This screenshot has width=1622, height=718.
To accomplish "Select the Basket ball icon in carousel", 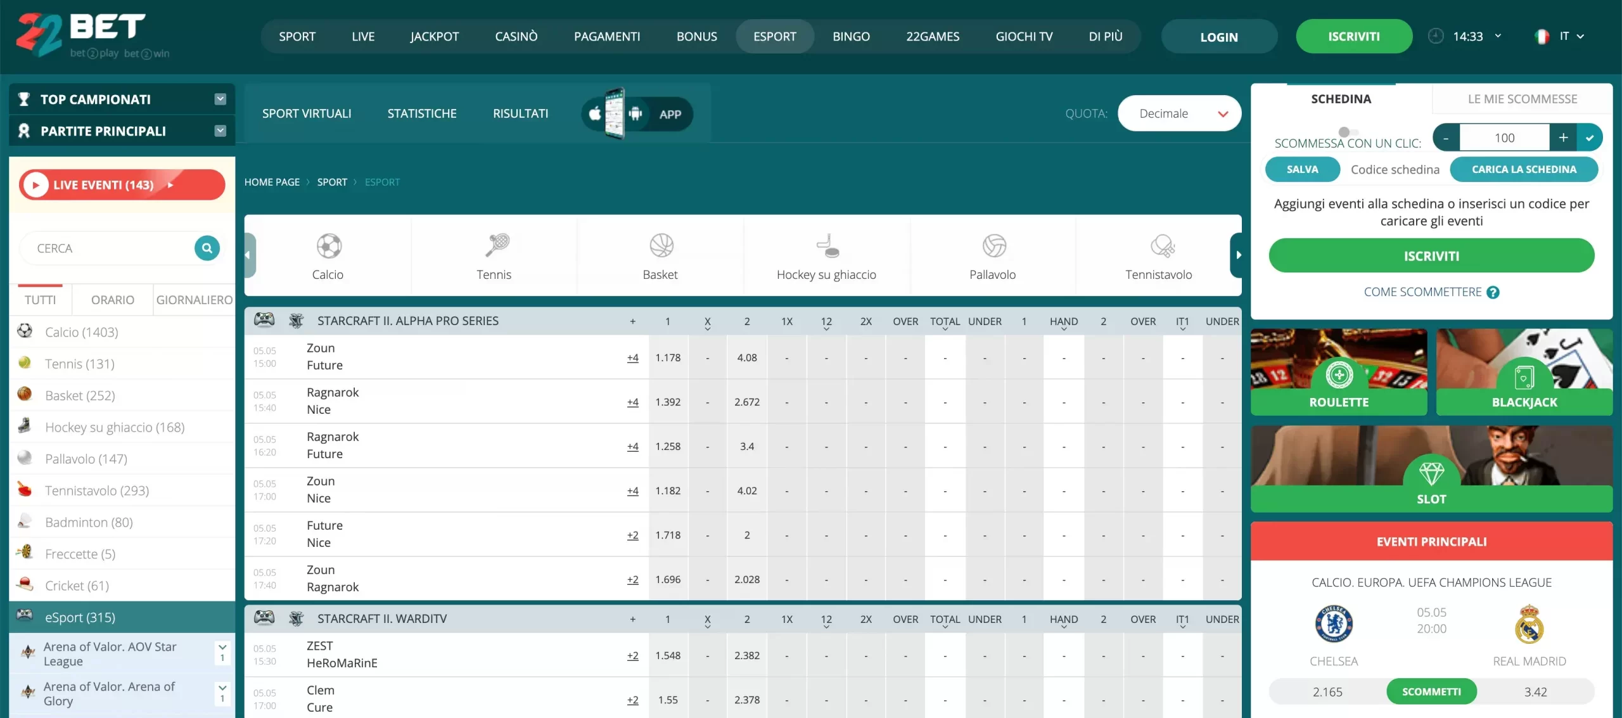I will (x=661, y=245).
